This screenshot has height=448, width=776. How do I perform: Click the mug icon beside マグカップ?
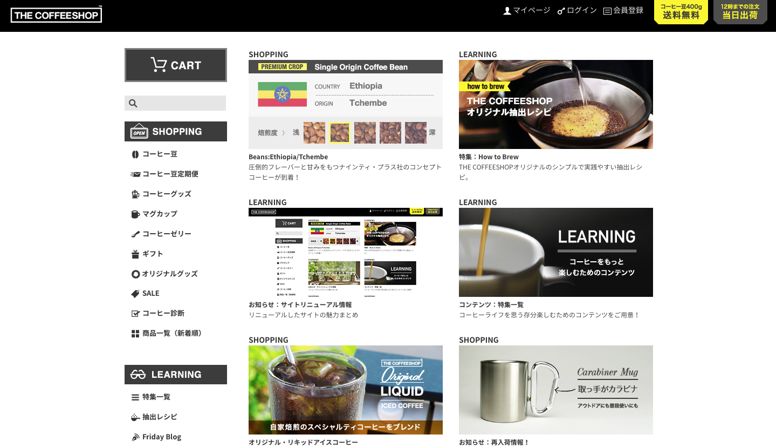135,214
